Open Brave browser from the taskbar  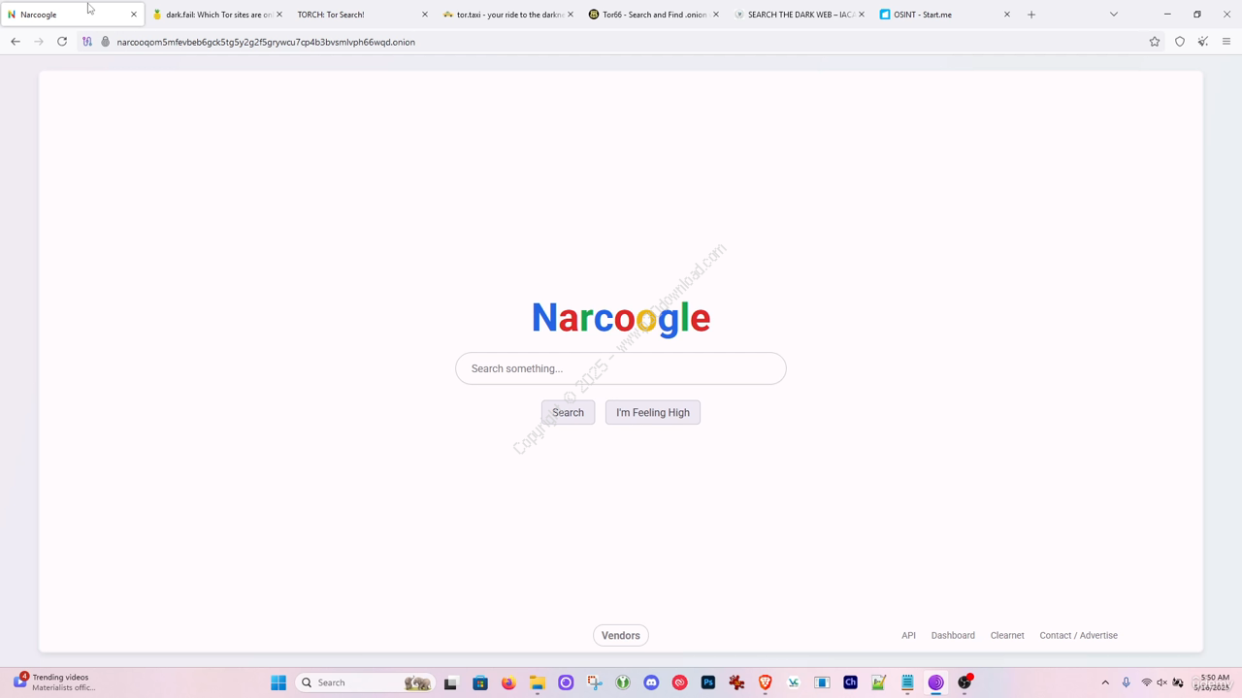[765, 682]
